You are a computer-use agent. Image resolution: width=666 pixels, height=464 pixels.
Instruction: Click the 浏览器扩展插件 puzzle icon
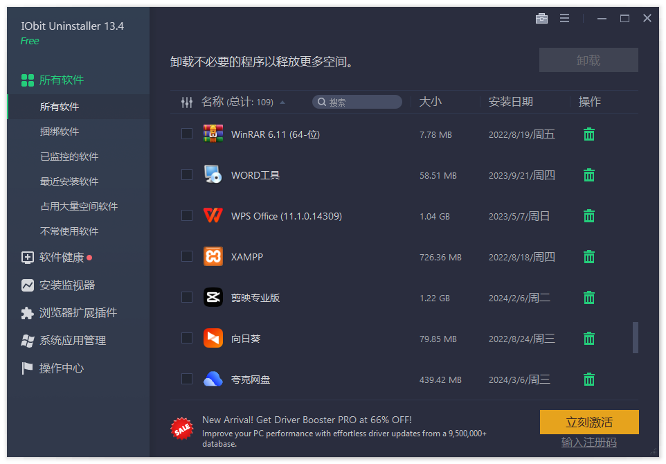[x=28, y=313]
